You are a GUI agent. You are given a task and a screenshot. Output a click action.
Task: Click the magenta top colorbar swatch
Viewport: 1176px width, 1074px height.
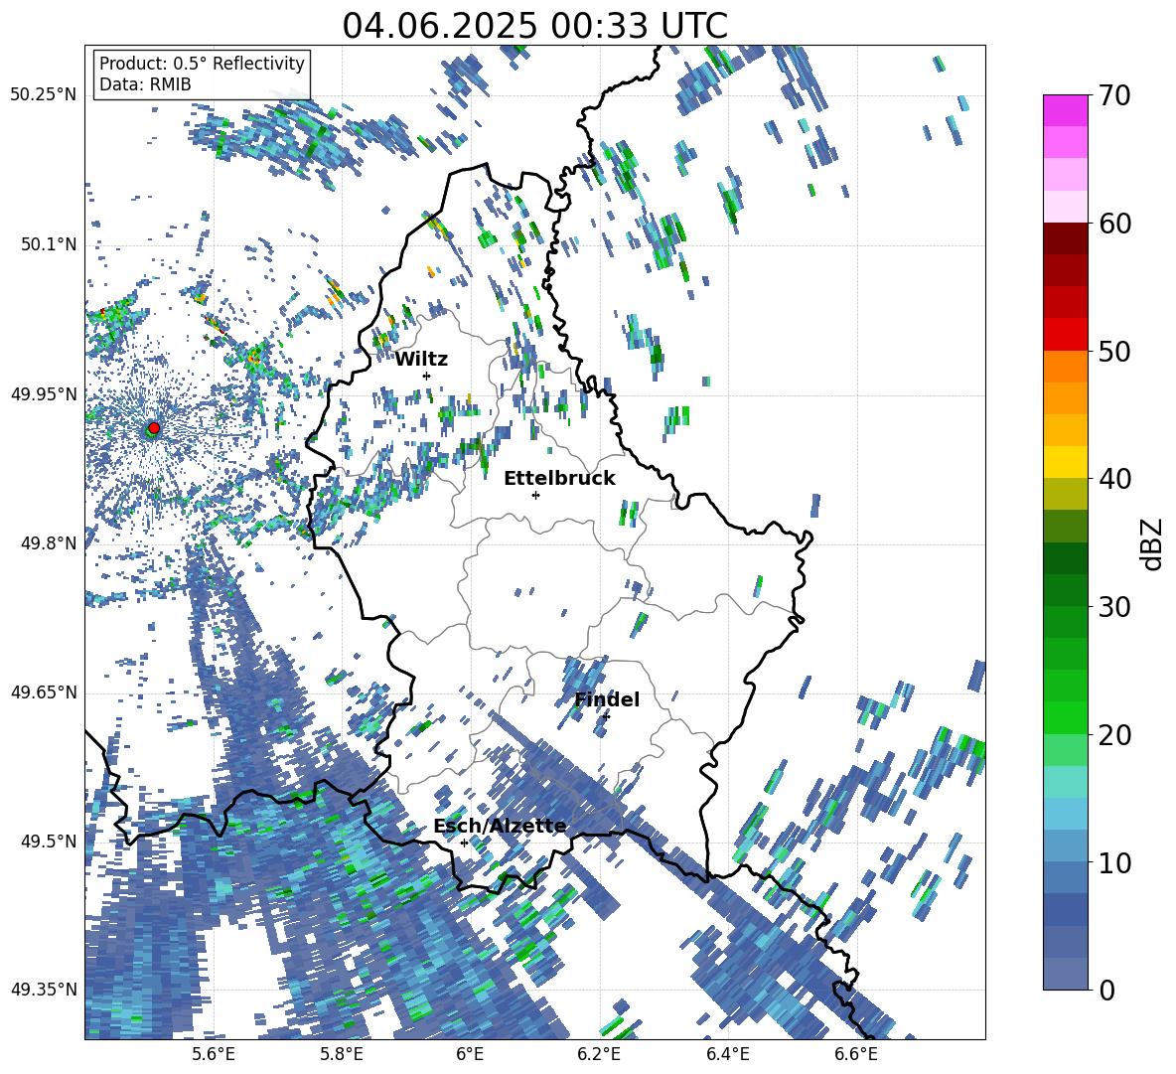pyautogui.click(x=1065, y=110)
